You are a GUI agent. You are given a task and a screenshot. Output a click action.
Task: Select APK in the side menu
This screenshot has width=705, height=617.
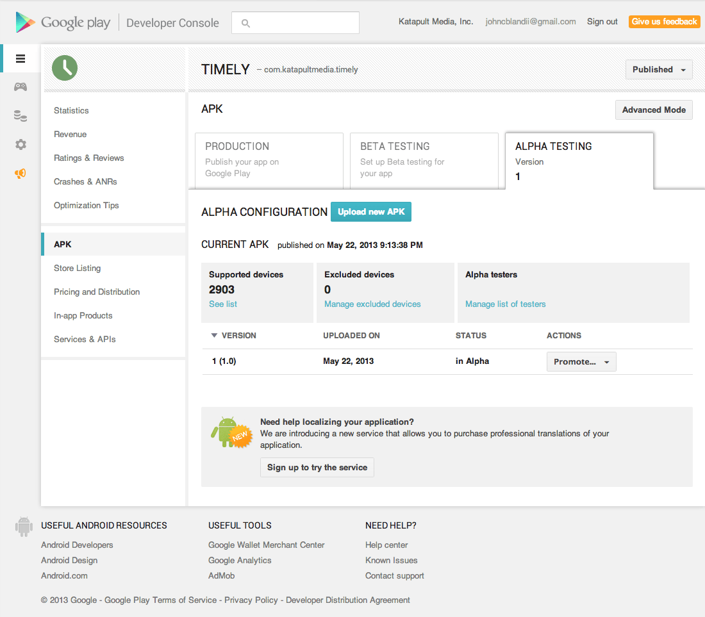tap(113, 244)
